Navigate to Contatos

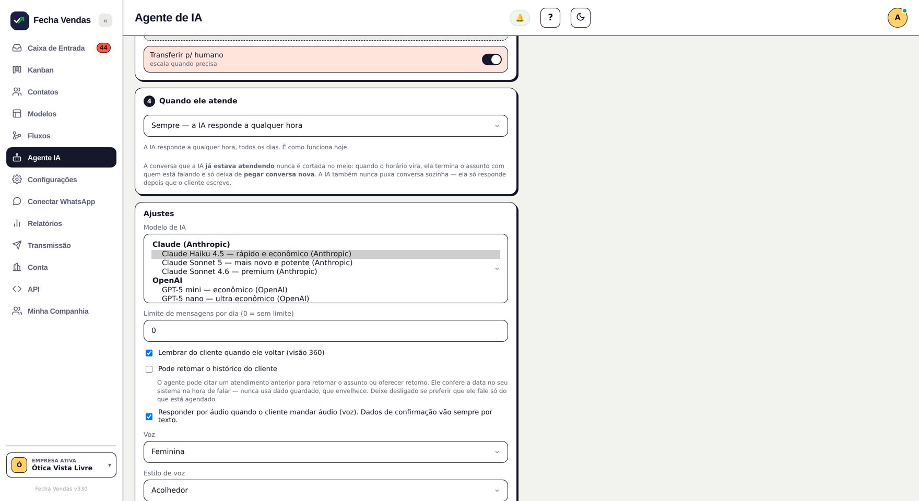pyautogui.click(x=61, y=92)
